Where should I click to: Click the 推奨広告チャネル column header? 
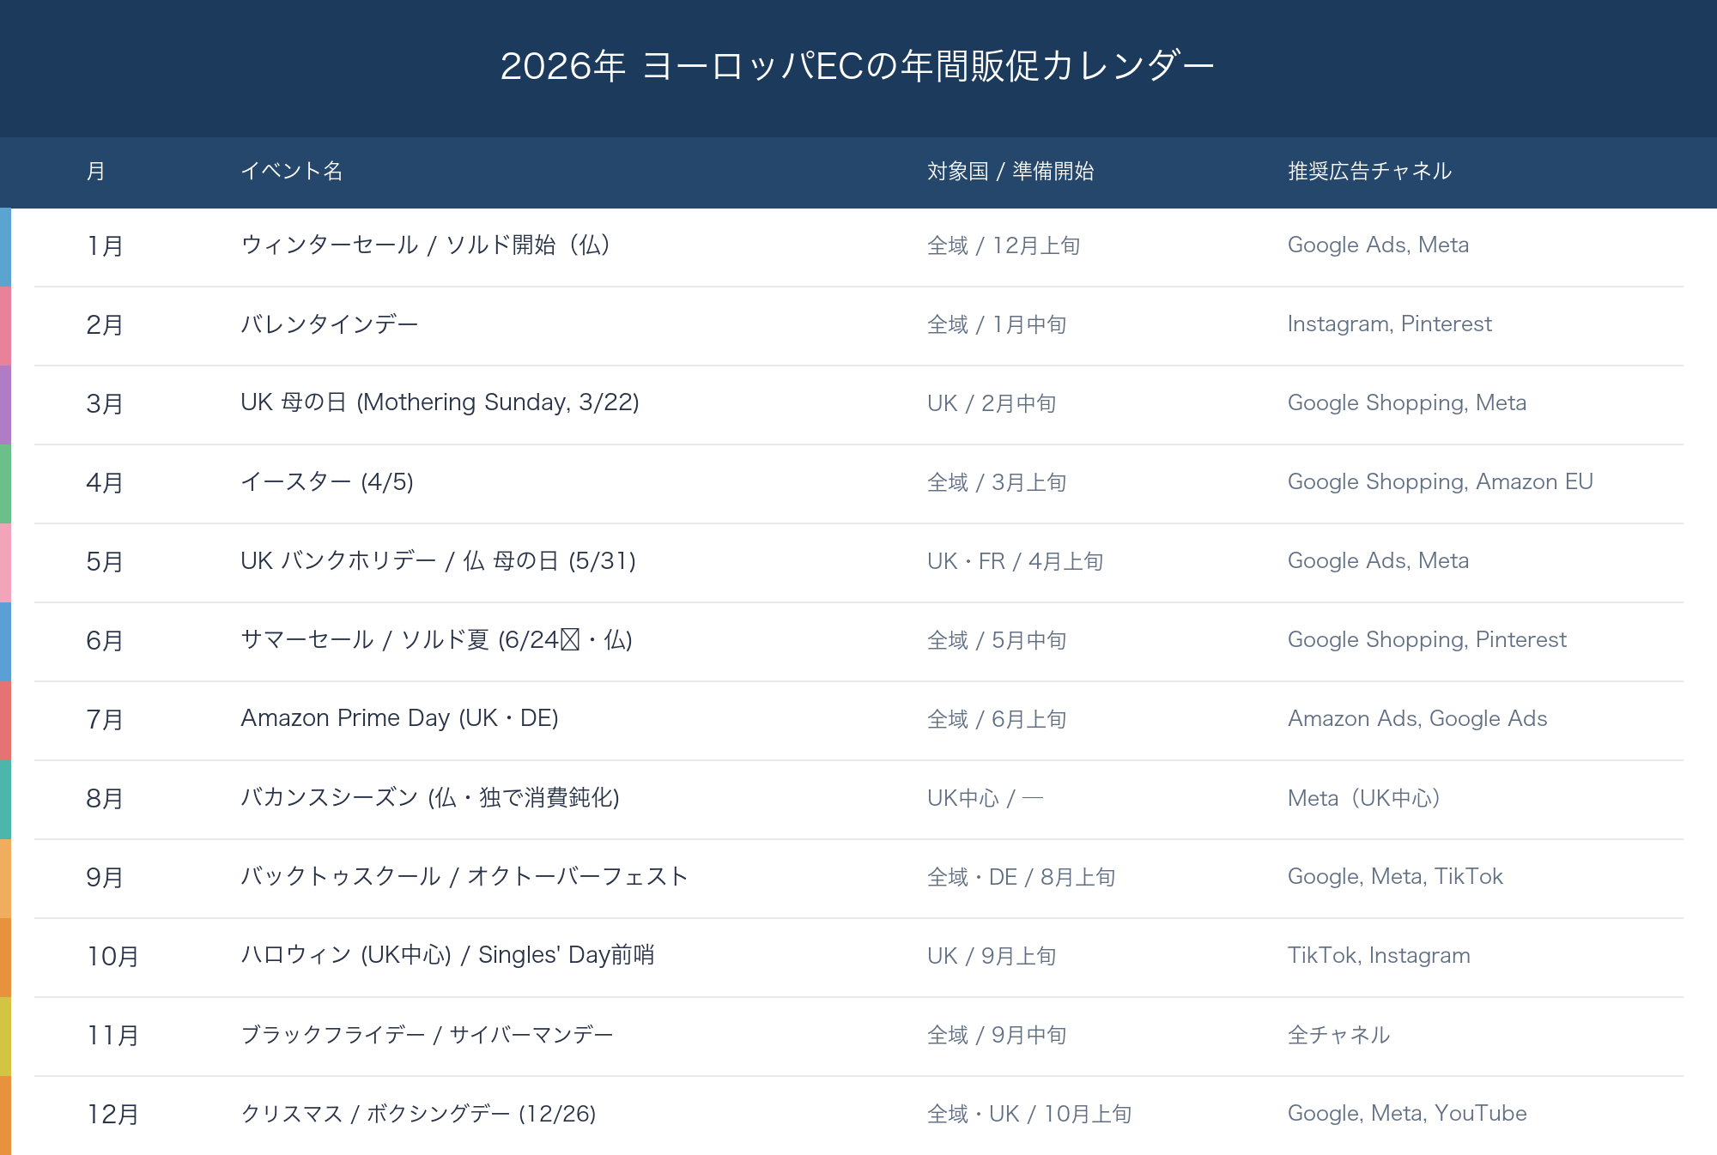coord(1370,171)
